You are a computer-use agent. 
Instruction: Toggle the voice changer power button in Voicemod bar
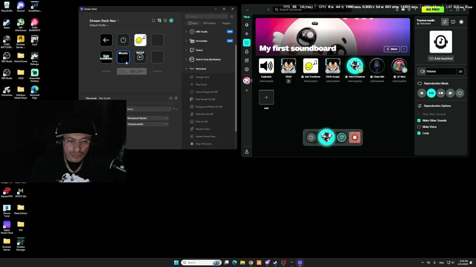click(311, 138)
